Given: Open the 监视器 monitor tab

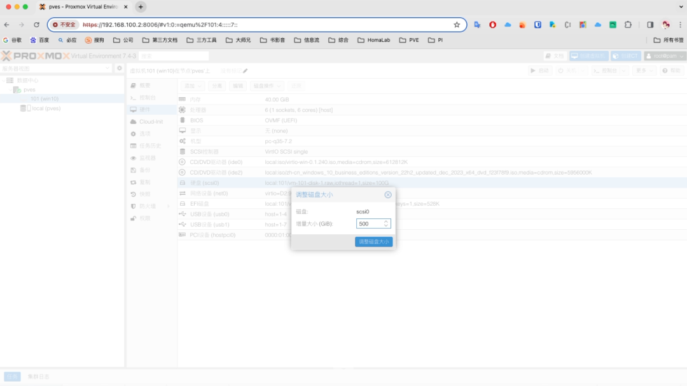Looking at the screenshot, I should click(x=147, y=158).
